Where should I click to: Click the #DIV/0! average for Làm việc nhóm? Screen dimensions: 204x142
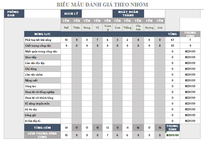click(x=190, y=75)
